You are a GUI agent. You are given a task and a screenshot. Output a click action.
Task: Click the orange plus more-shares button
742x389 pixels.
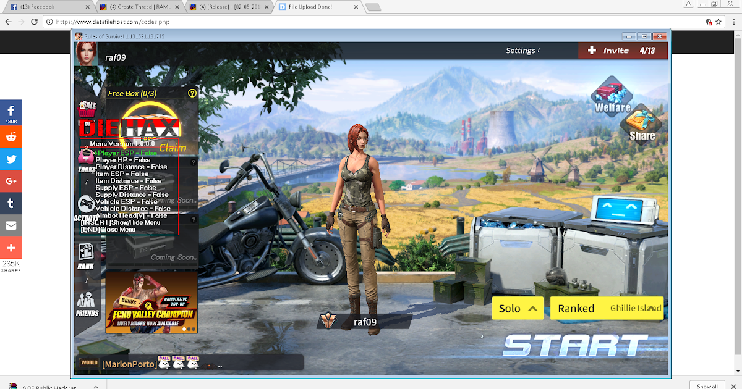[x=11, y=248]
